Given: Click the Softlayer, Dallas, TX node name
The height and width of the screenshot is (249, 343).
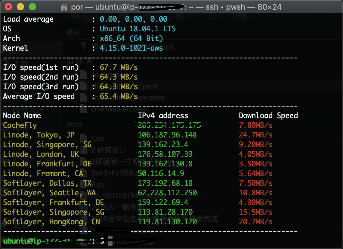Looking at the screenshot, I should coord(47,183).
